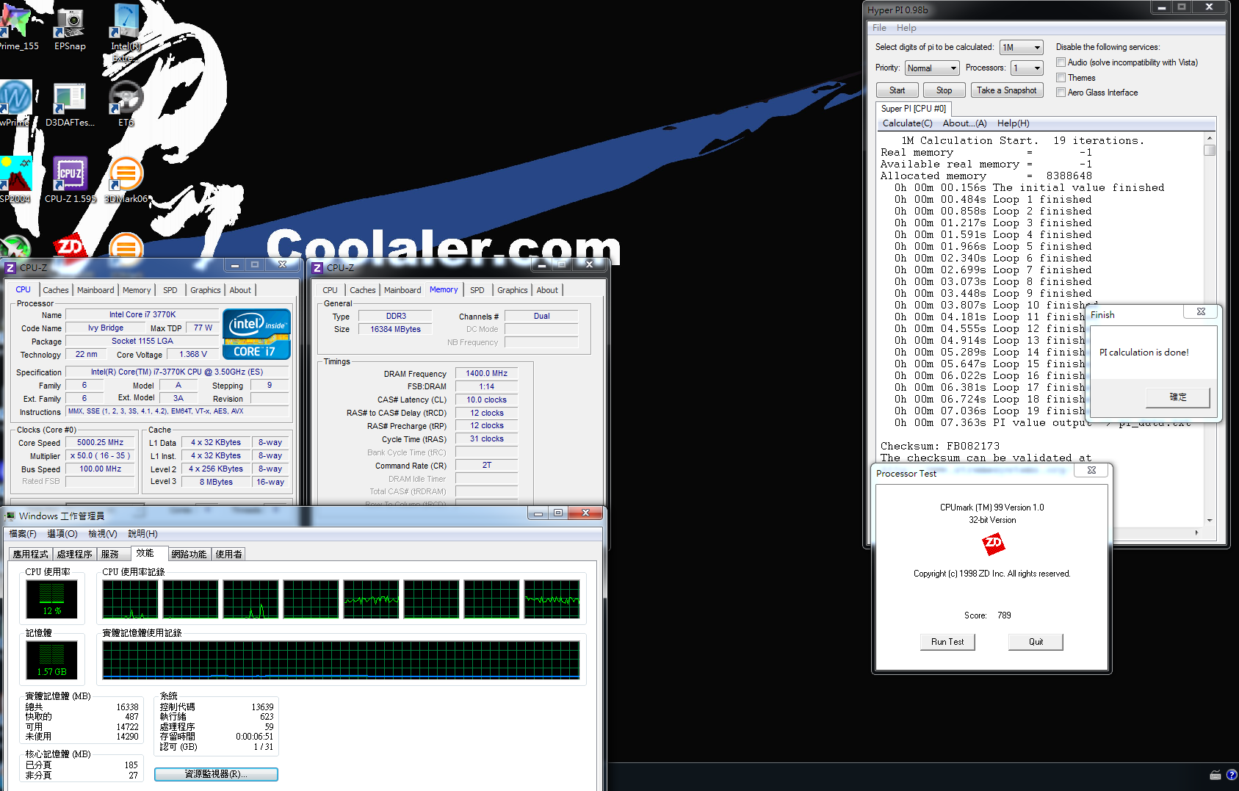Image resolution: width=1239 pixels, height=791 pixels.
Task: Click the DRAM Frequency 1400.0 MHz field
Action: (486, 374)
